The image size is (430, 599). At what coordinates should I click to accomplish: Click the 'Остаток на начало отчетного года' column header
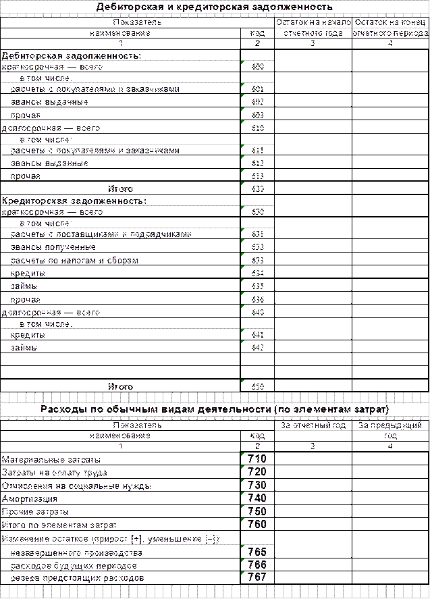click(x=313, y=28)
